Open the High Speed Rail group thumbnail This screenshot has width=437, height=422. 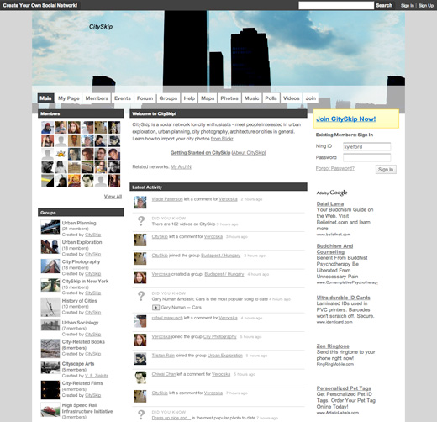tap(50, 409)
